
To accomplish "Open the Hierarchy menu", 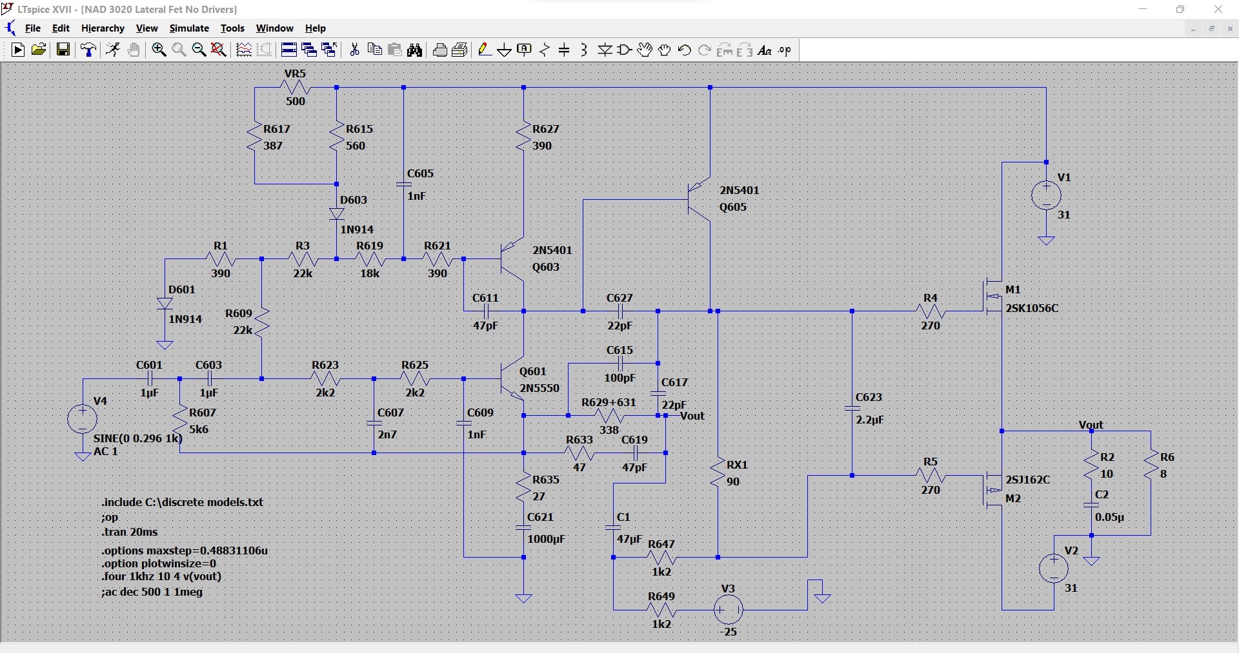I will tap(103, 28).
